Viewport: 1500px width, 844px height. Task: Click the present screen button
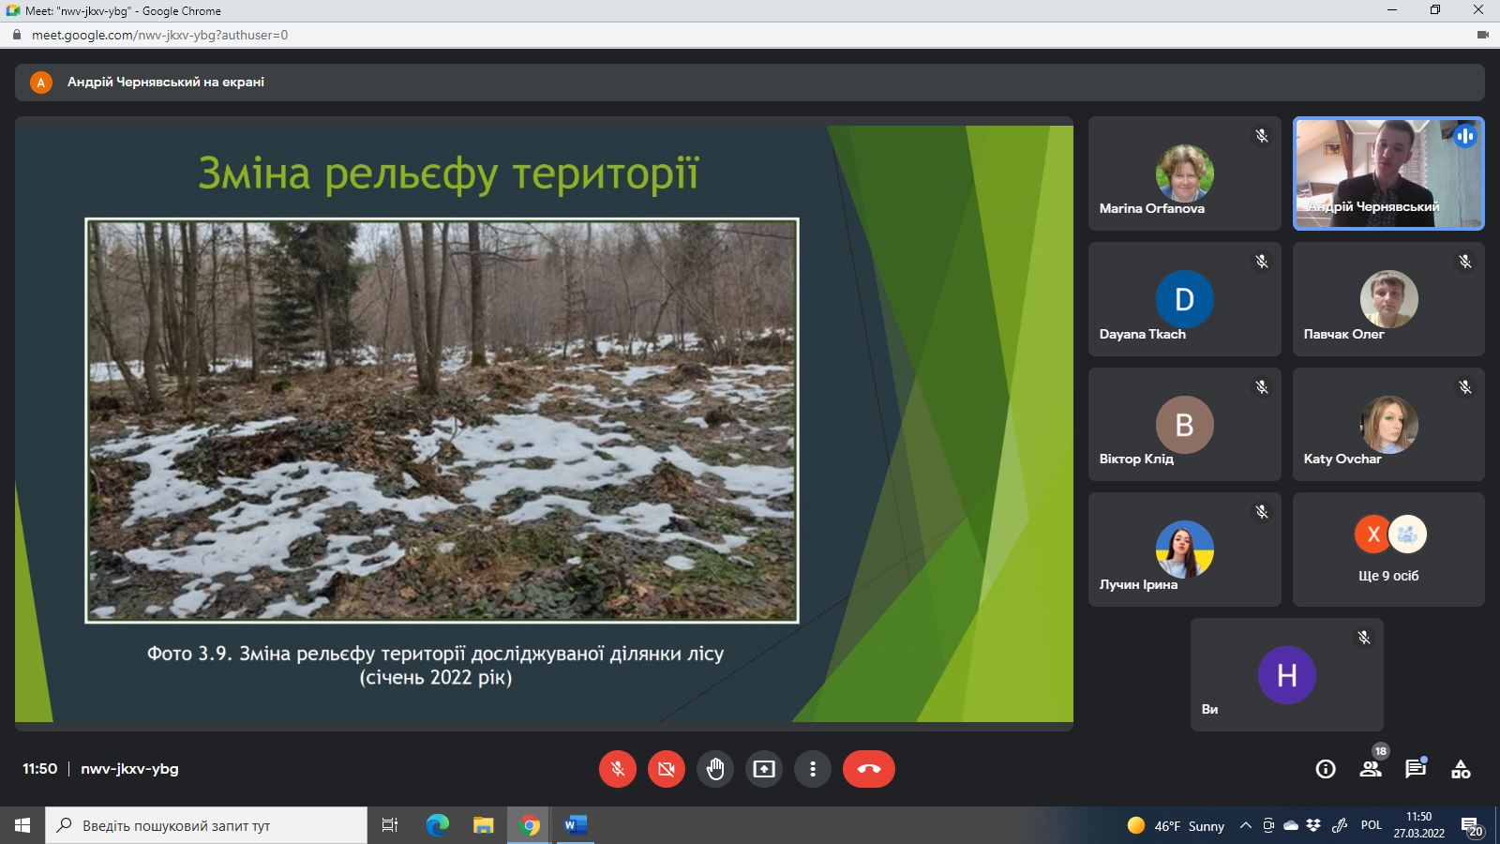click(x=764, y=769)
